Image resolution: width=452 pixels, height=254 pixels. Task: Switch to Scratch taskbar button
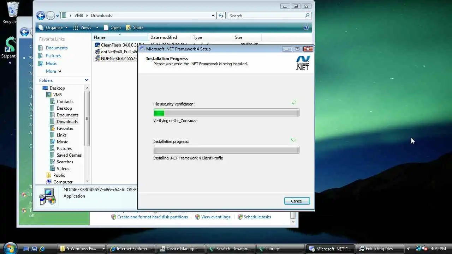click(x=231, y=249)
